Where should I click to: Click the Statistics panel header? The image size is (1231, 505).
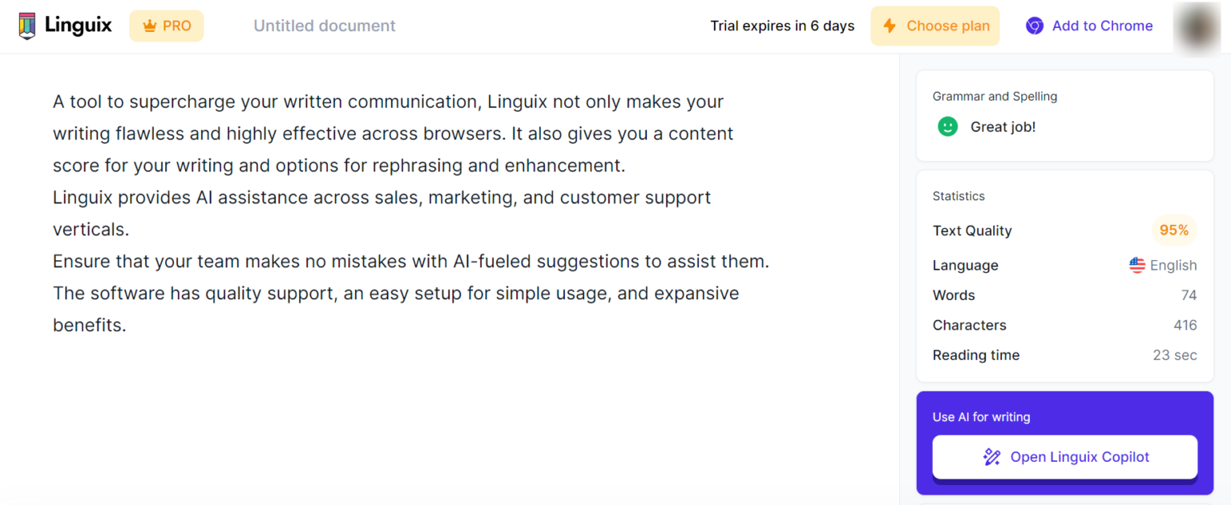click(x=959, y=195)
